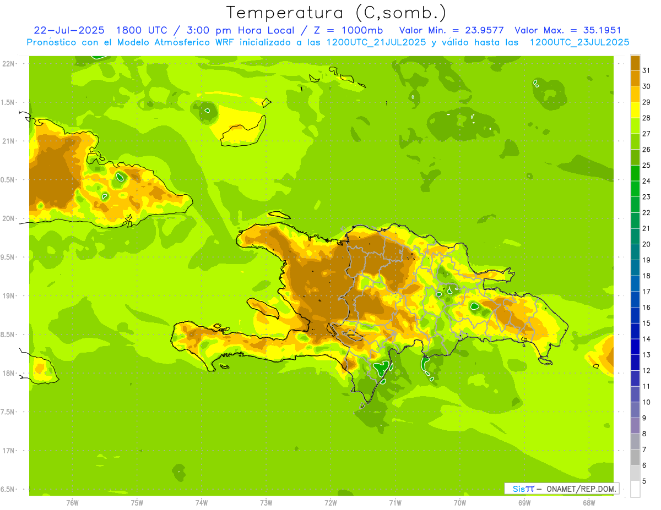Pick the white legend band below 5
This screenshot has height=510, width=661.
[x=635, y=489]
